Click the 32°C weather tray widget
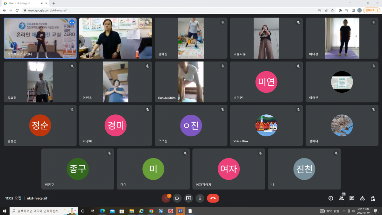The image size is (382, 215). click(x=330, y=211)
